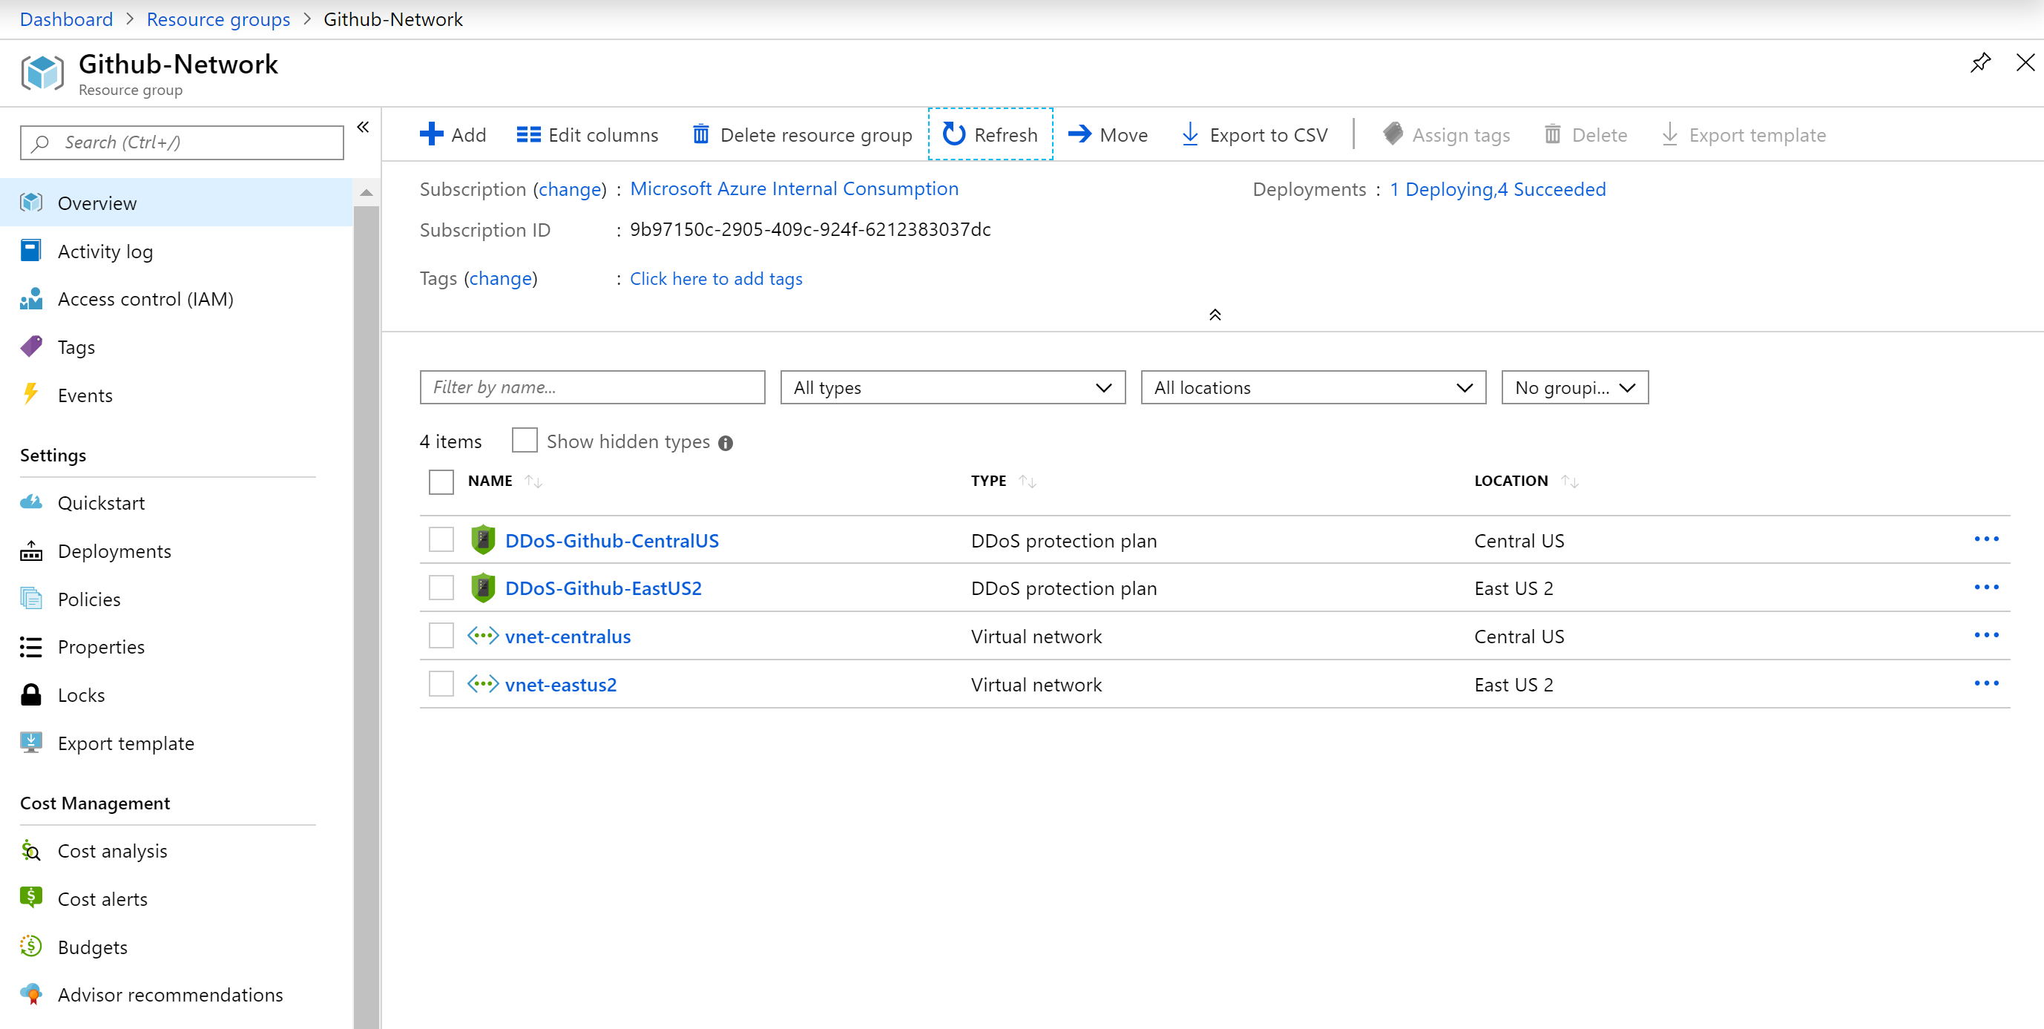
Task: Click the Properties list icon
Action: (x=31, y=647)
